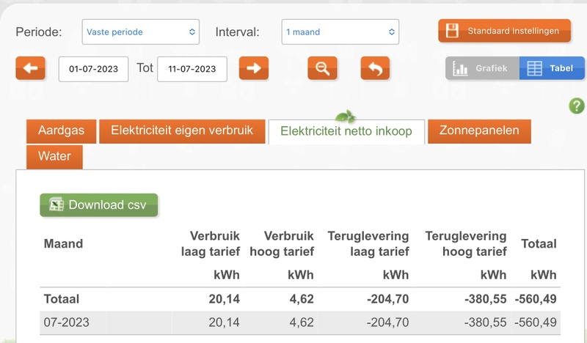This screenshot has height=343, width=587.
Task: Expand the Interval dropdown
Action: tap(340, 32)
